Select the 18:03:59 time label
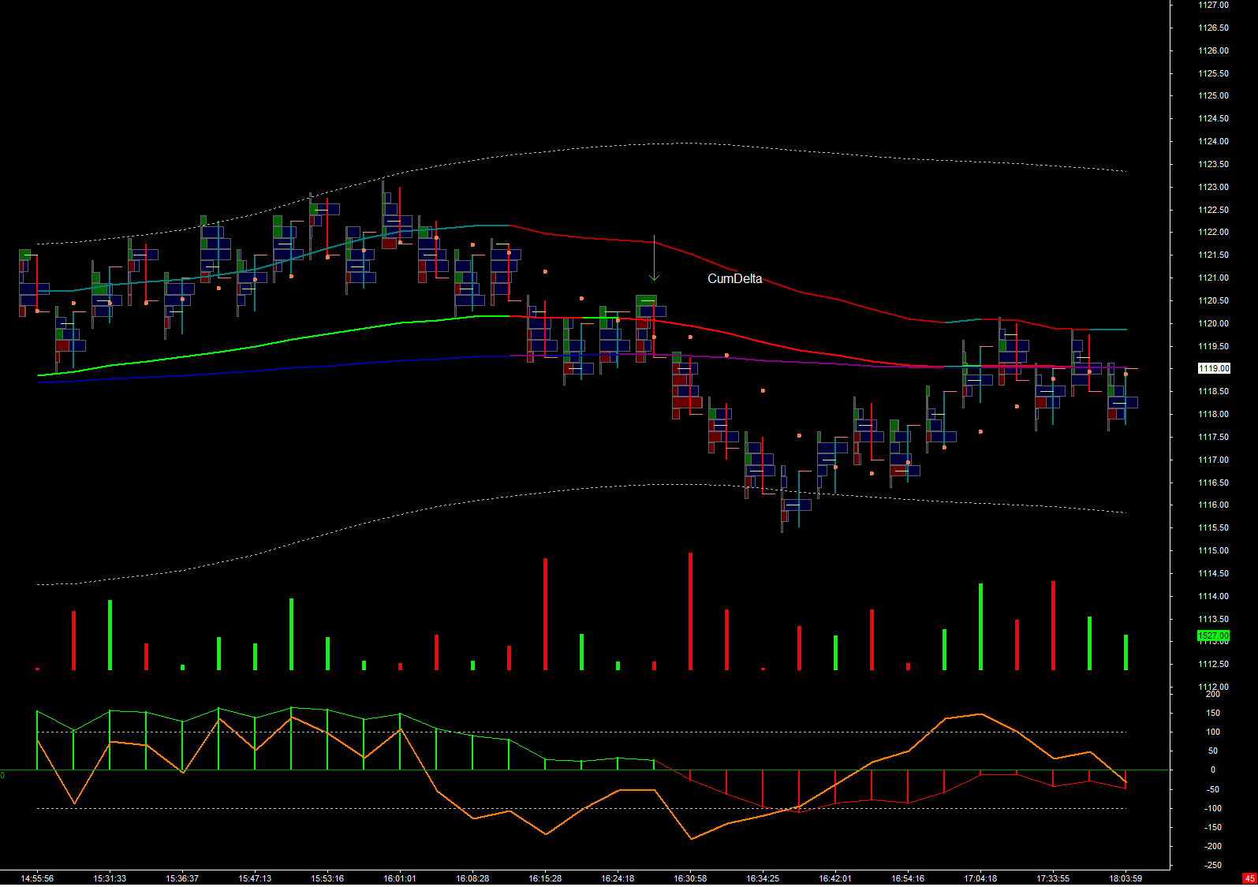The width and height of the screenshot is (1258, 887). click(x=1125, y=878)
